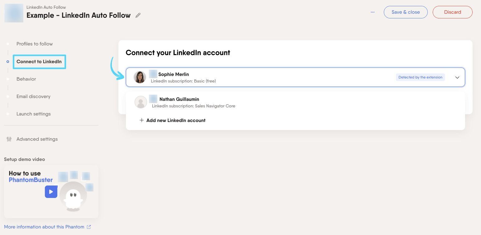Viewport: 481px width, 235px height.
Task: Click 'LinkedIn subscription: Sales Navigator Core' text
Action: (193, 106)
